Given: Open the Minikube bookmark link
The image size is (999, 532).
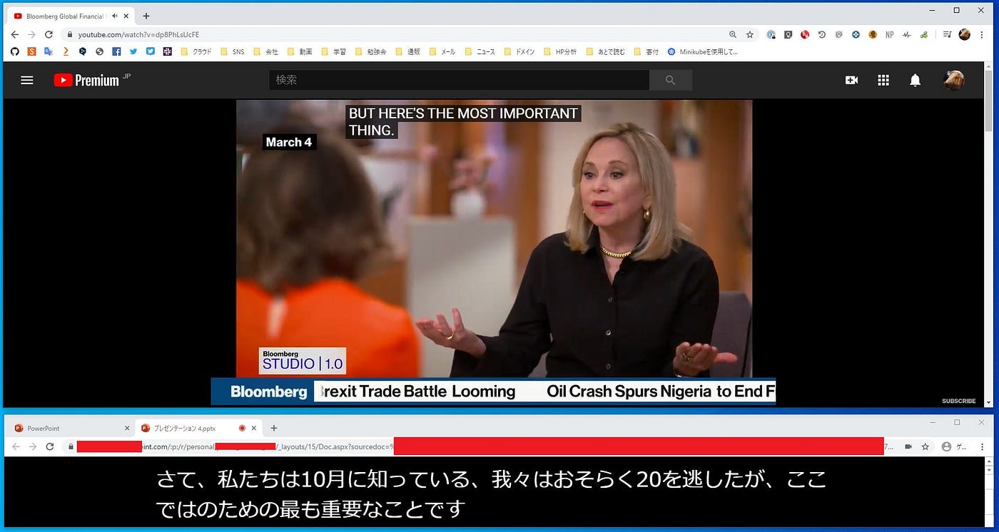Looking at the screenshot, I should (x=703, y=51).
